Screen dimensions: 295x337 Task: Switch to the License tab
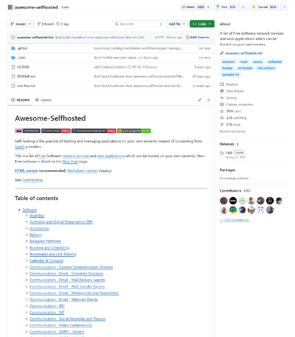[x=43, y=100]
